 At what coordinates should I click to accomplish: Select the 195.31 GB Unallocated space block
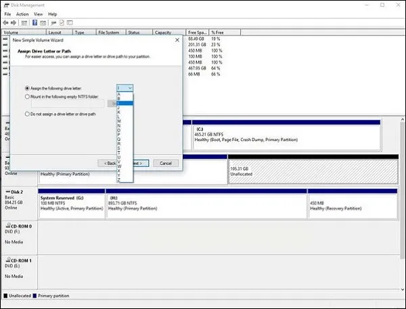[313, 169]
